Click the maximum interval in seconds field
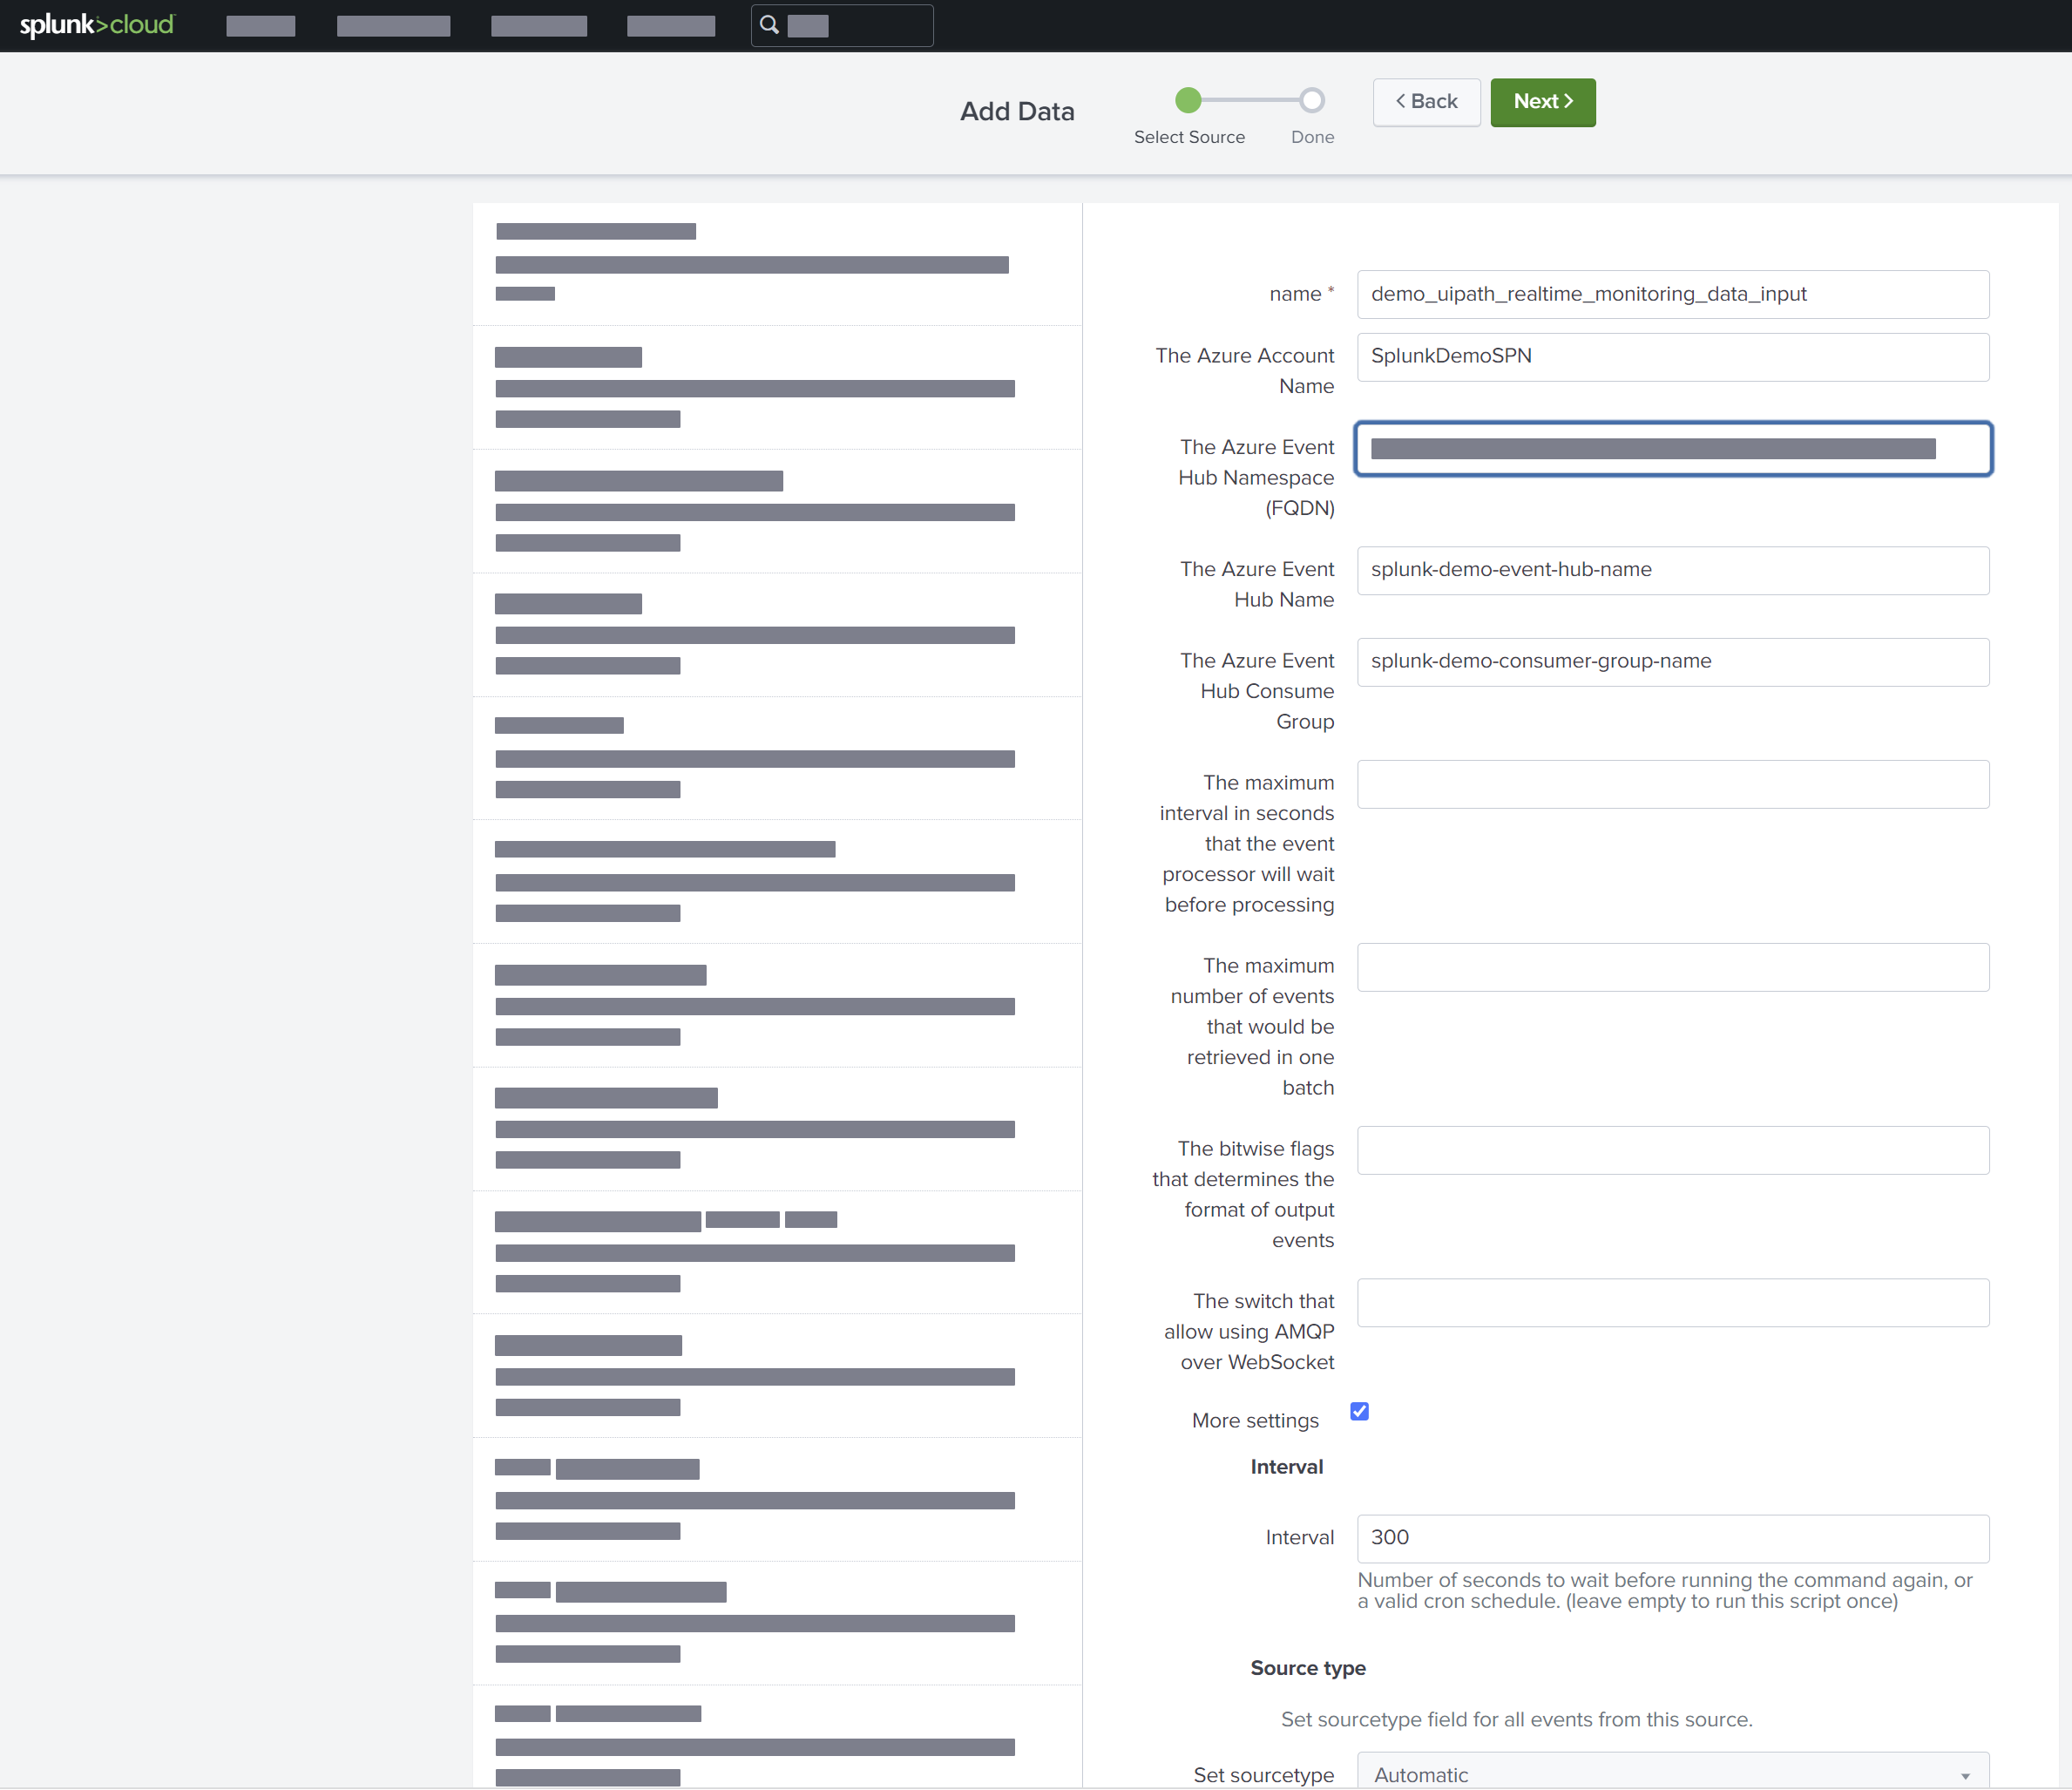Screen dimensions: 2072x1790 pyautogui.click(x=1672, y=784)
